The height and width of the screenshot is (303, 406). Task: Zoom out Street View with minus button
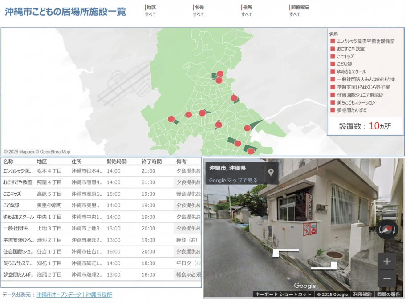point(387,279)
